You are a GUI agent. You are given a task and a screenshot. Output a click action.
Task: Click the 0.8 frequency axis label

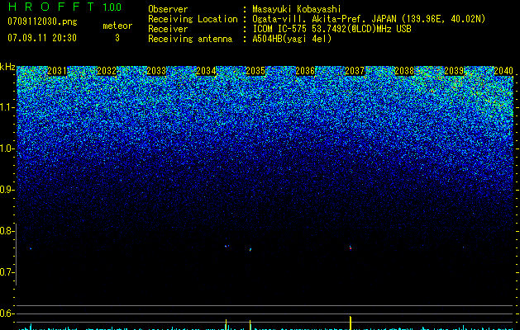pos(7,231)
